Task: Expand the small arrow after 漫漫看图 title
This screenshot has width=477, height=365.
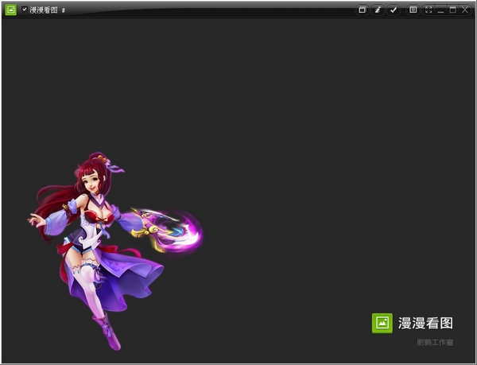Action: (x=64, y=10)
